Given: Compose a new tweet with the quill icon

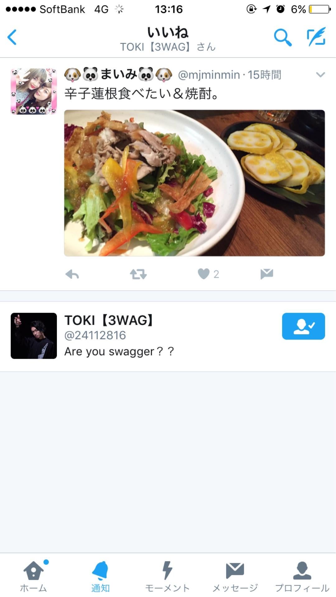Looking at the screenshot, I should click(x=316, y=37).
